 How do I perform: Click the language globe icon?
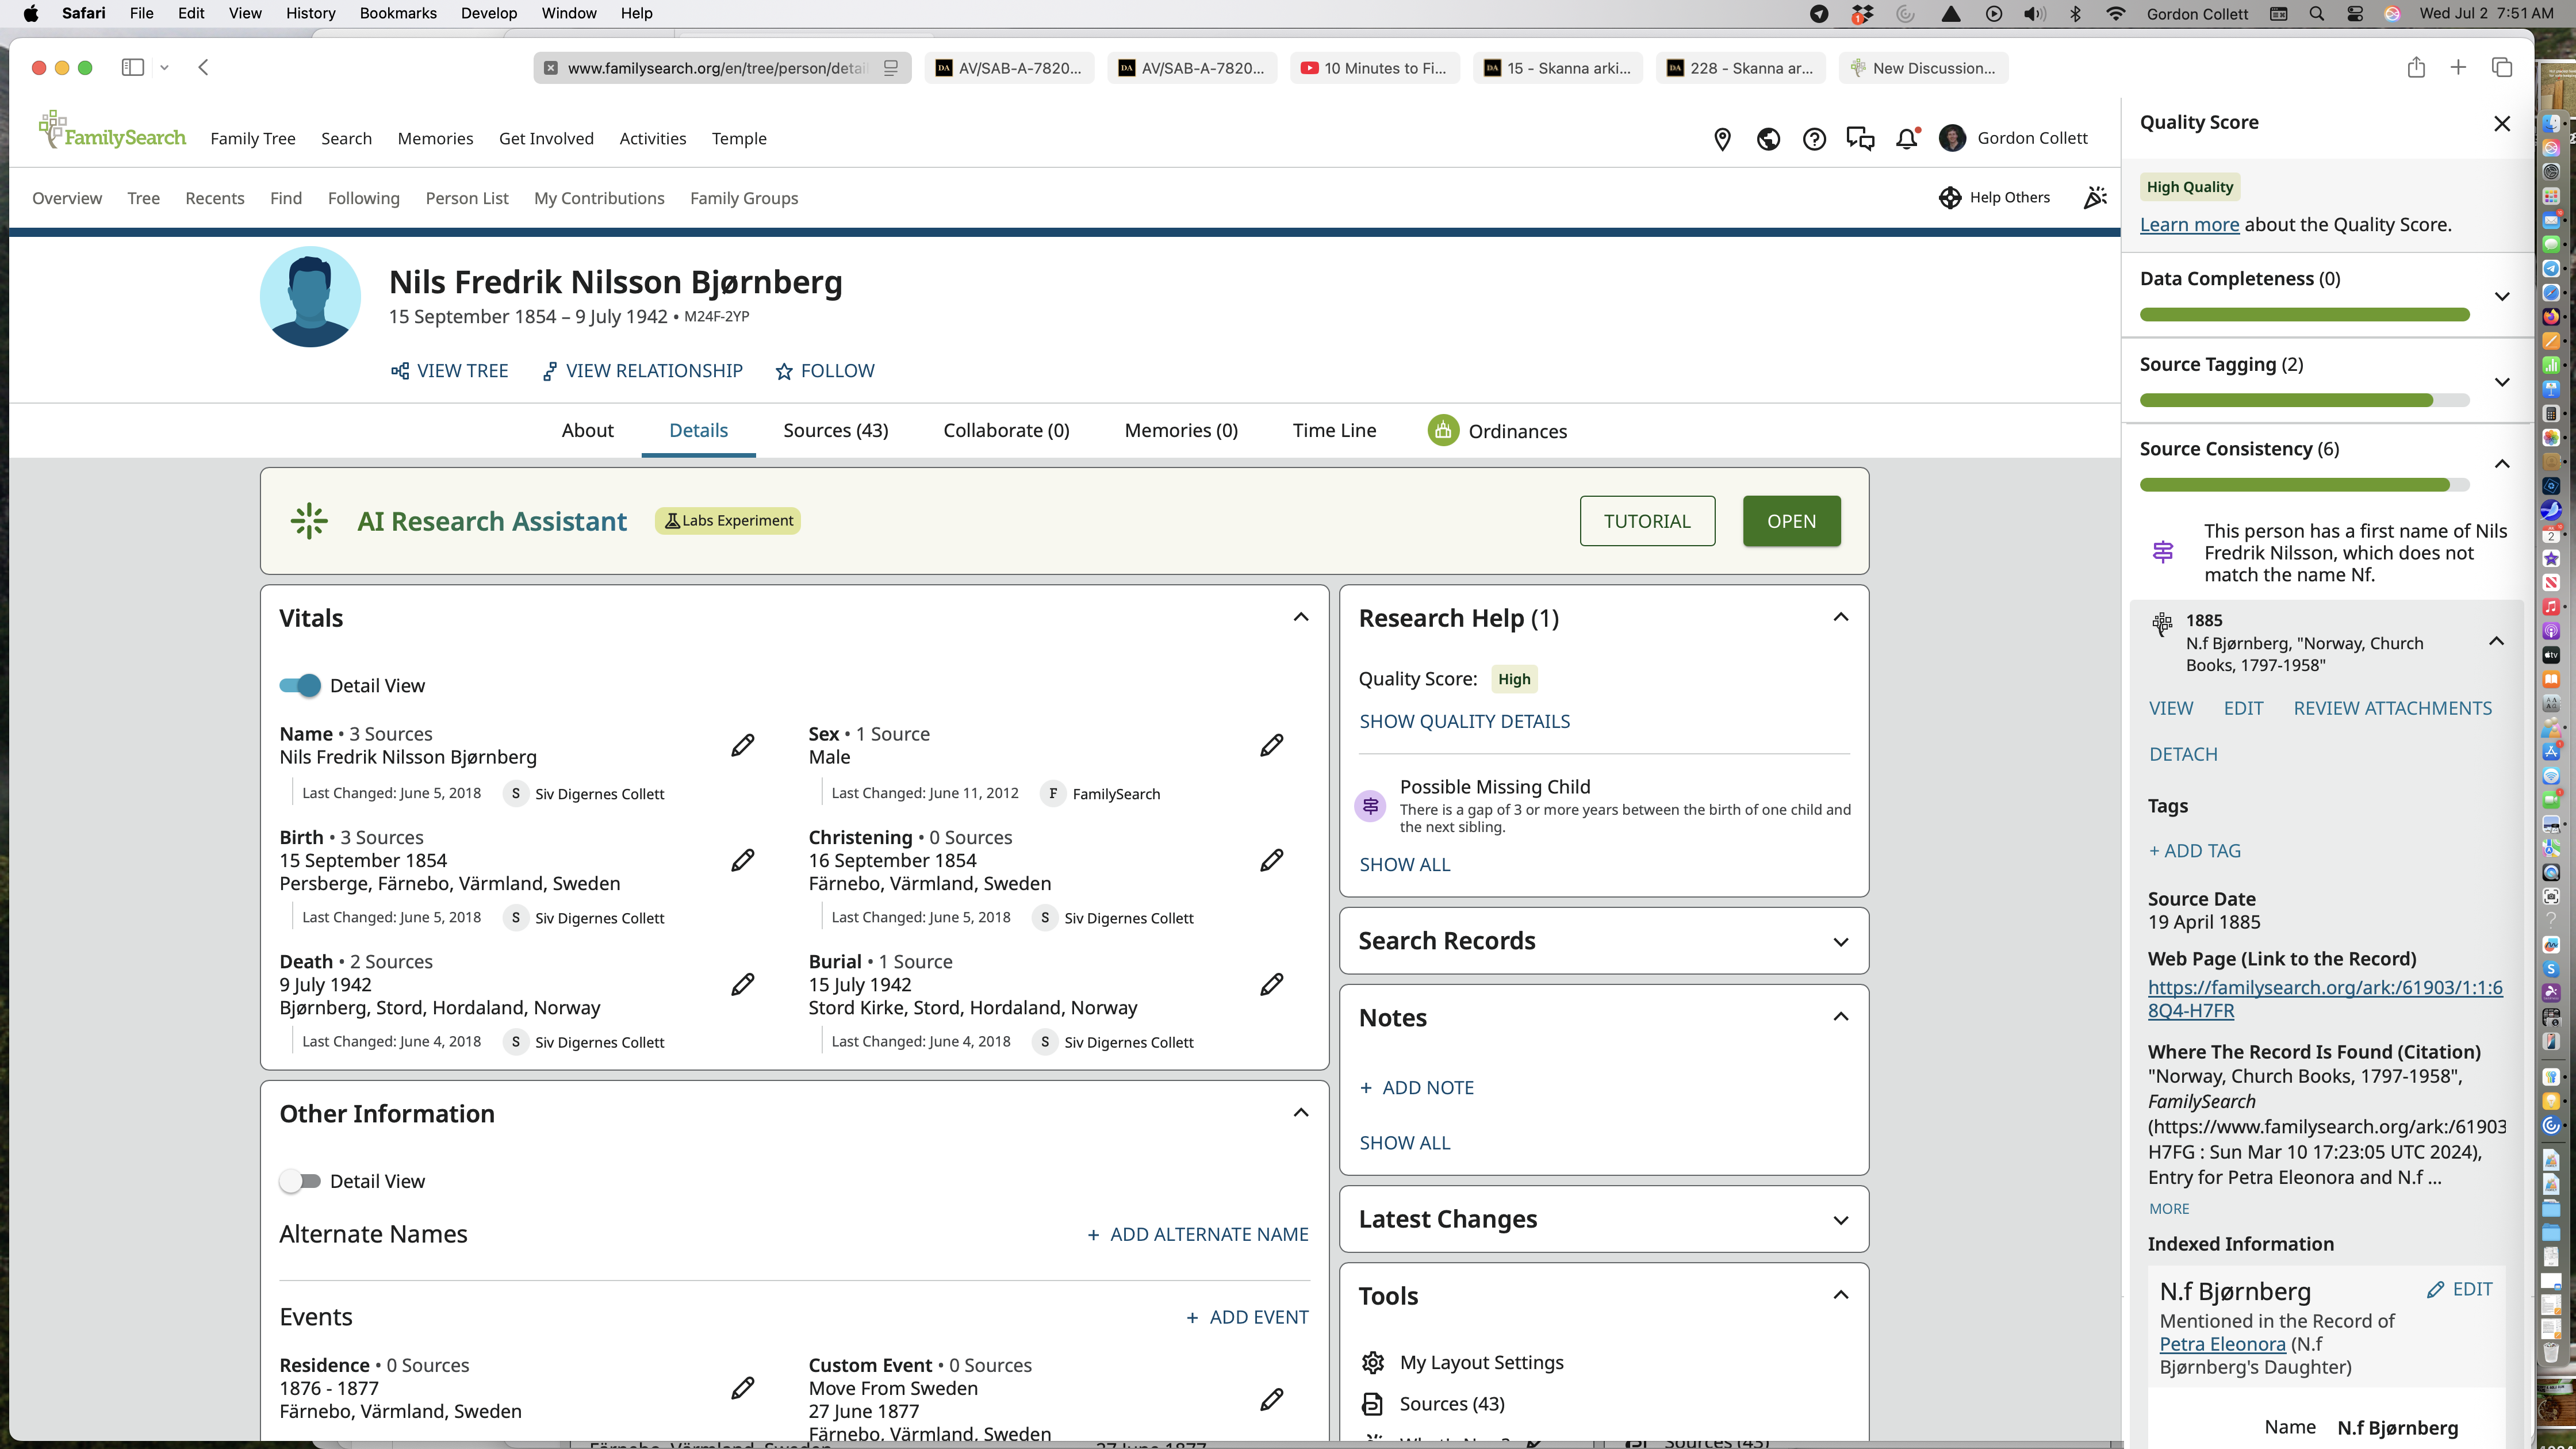1768,139
